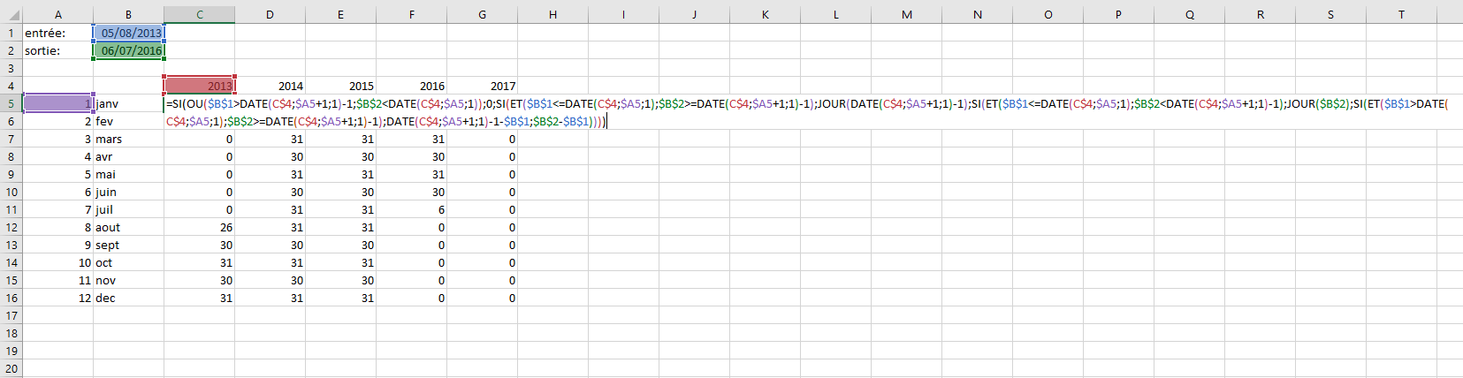Select column header B
Image resolution: width=1463 pixels, height=378 pixels.
point(128,14)
